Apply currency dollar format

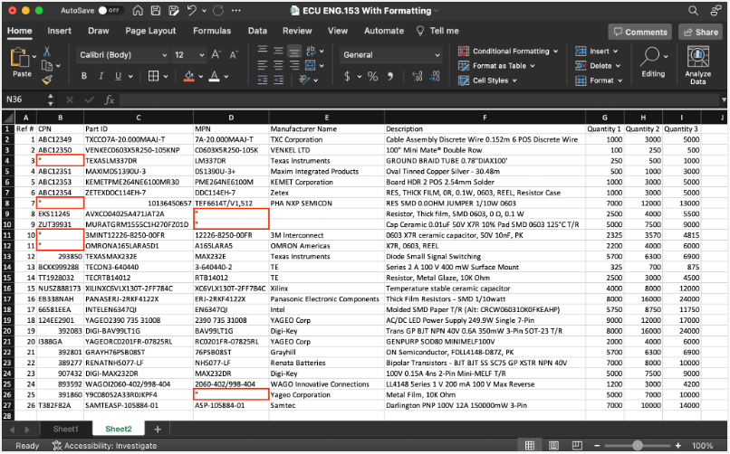347,76
